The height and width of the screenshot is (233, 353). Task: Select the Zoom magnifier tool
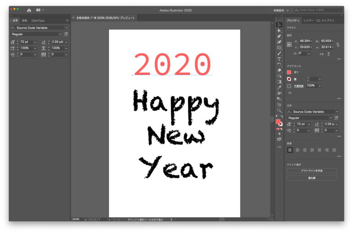pos(279,110)
